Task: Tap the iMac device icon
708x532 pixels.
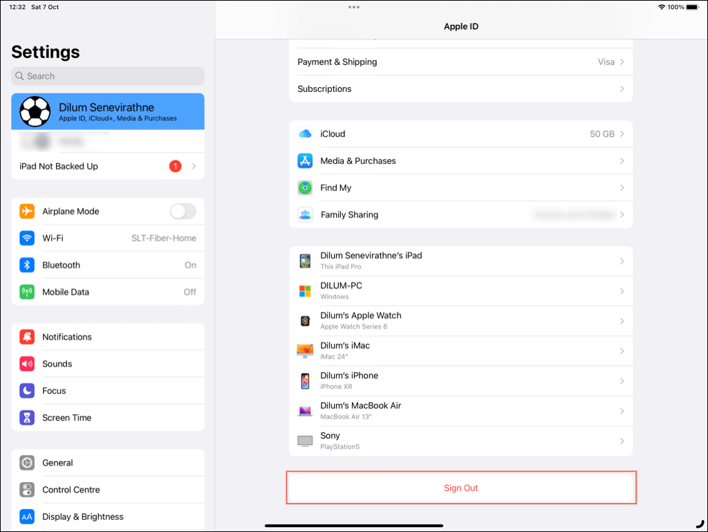Action: click(305, 351)
